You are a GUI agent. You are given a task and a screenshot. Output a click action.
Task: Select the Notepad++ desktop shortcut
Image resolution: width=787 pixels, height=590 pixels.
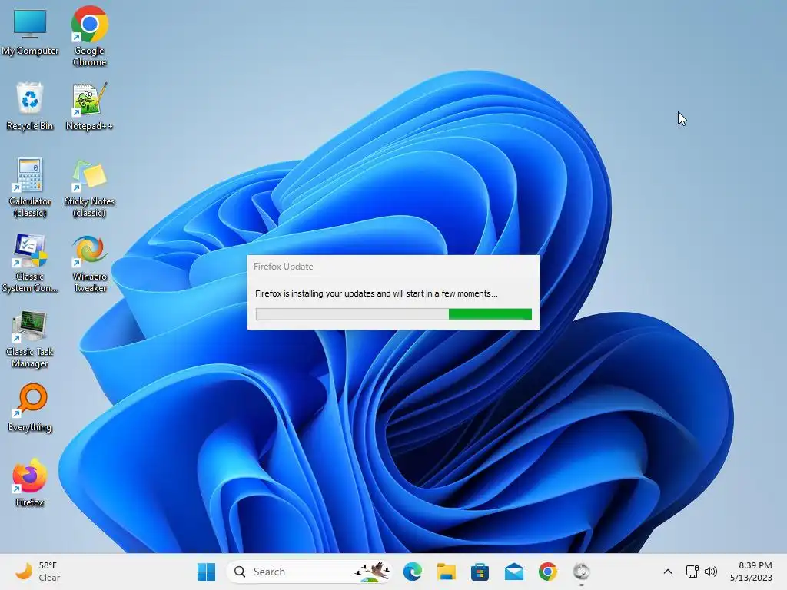pos(89,106)
